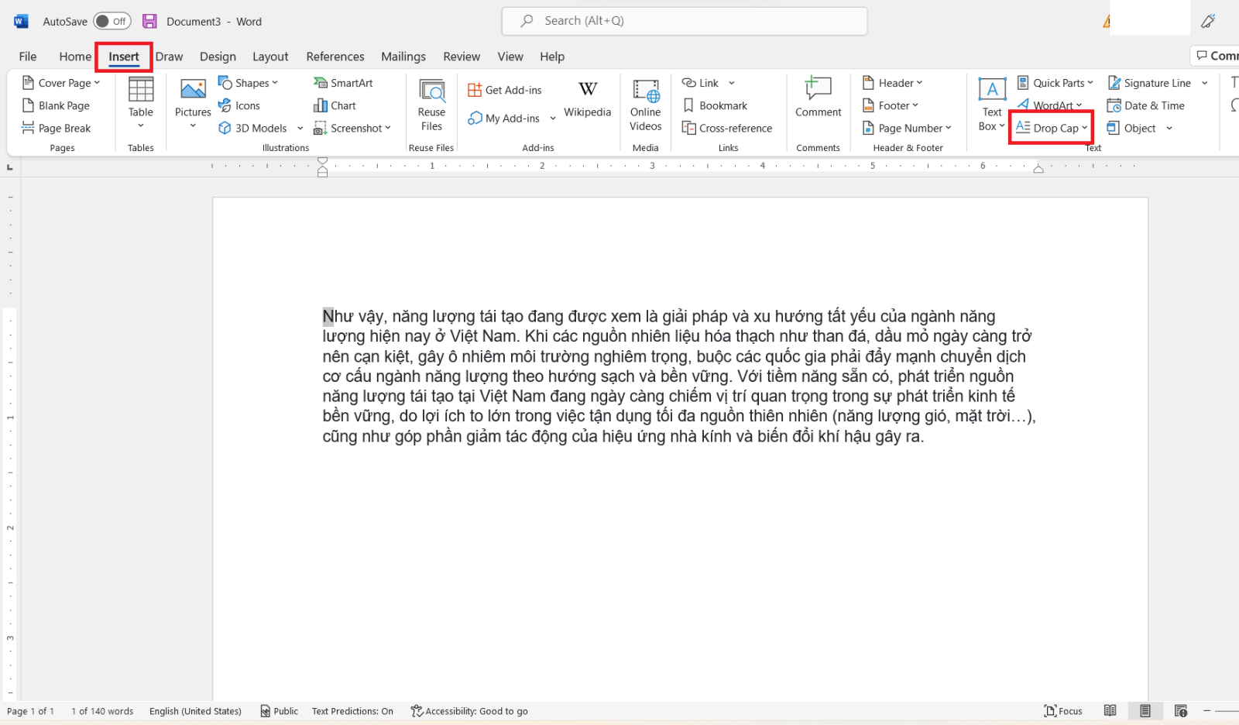Switch to the References tab
The height and width of the screenshot is (725, 1239).
(335, 57)
